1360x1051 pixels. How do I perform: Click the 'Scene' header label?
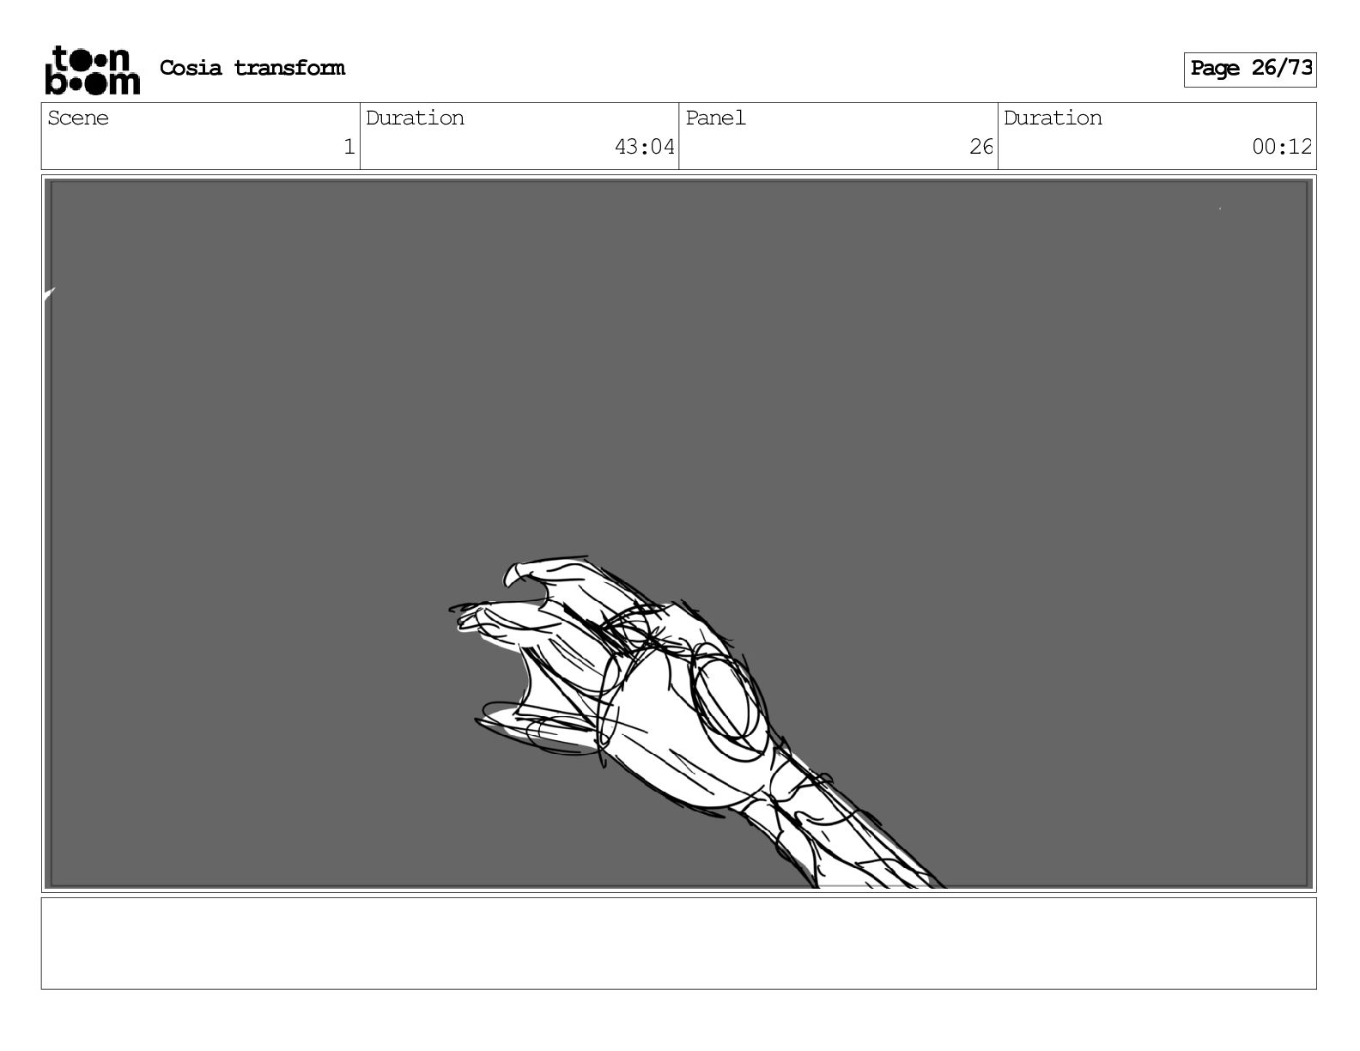78,118
